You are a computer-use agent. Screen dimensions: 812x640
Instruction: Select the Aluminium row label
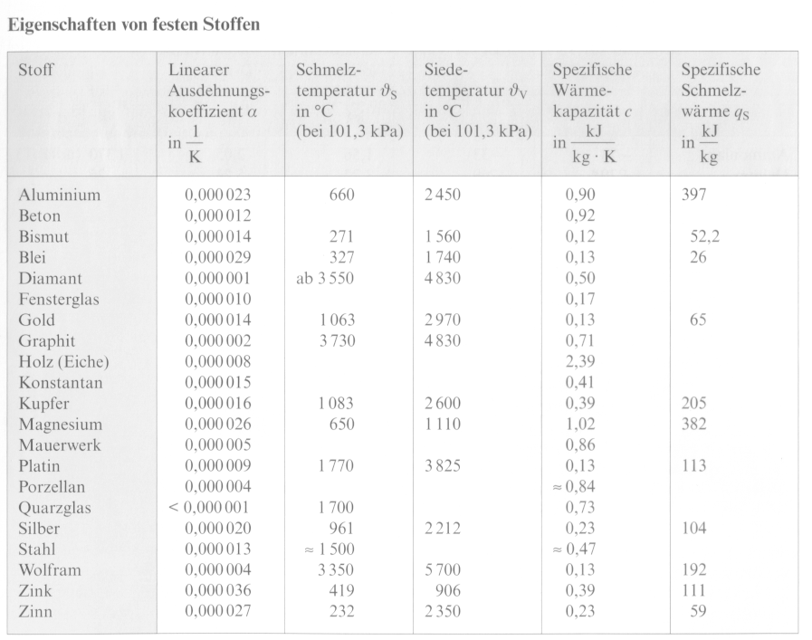tap(60, 196)
